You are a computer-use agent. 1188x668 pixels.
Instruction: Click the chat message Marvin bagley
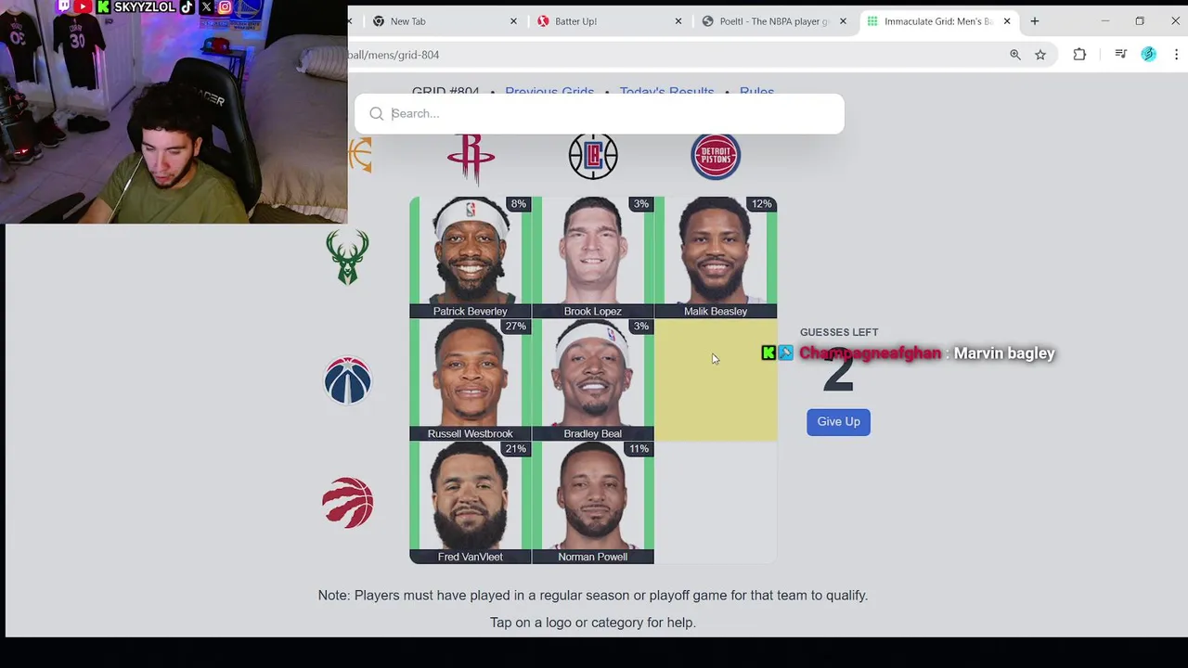pos(1004,353)
